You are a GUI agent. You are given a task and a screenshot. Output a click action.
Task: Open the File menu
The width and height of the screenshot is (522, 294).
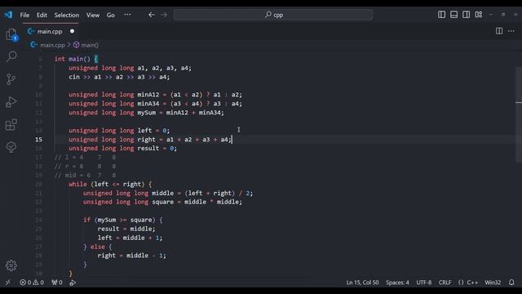24,15
